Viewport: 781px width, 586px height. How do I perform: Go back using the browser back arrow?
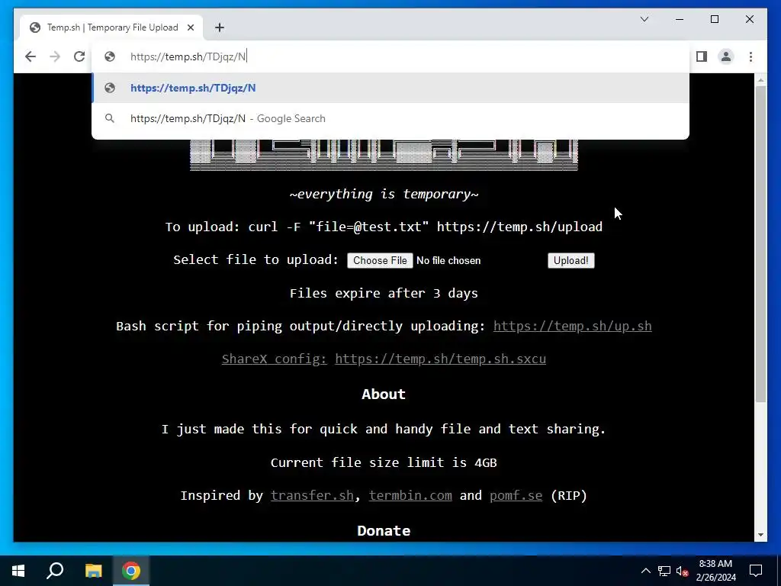[x=31, y=56]
